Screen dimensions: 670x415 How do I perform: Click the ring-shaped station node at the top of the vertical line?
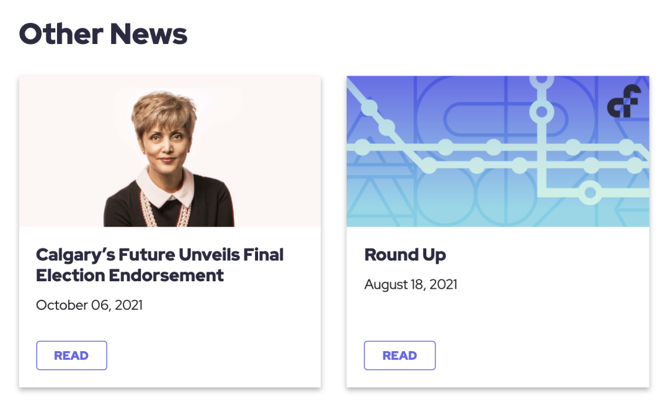tap(542, 80)
